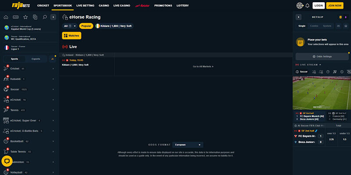Expand the Kabaddi row chevron

(53, 79)
